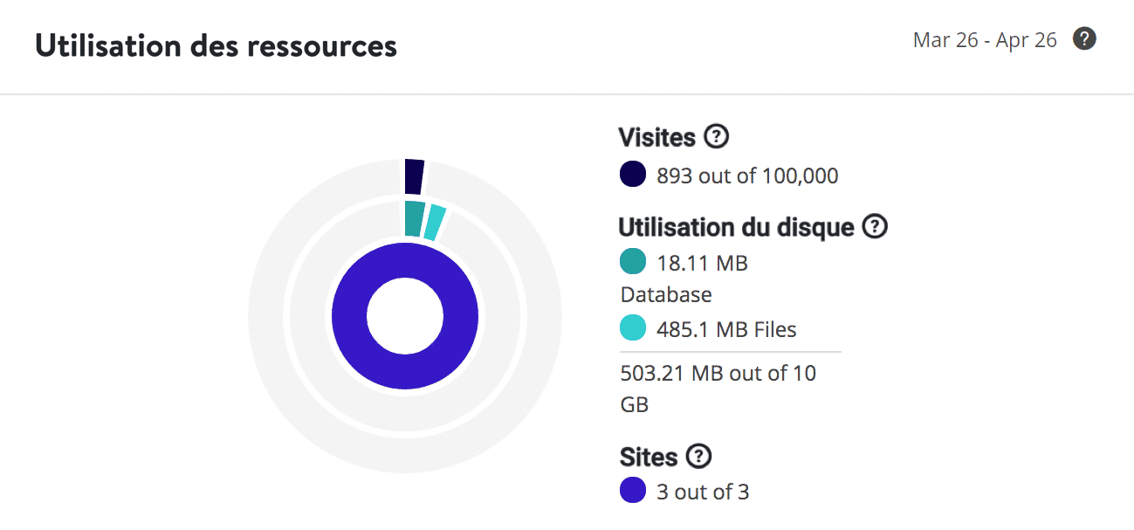This screenshot has width=1134, height=530.
Task: Click the 3 out of 3 sites text
Action: tap(703, 491)
